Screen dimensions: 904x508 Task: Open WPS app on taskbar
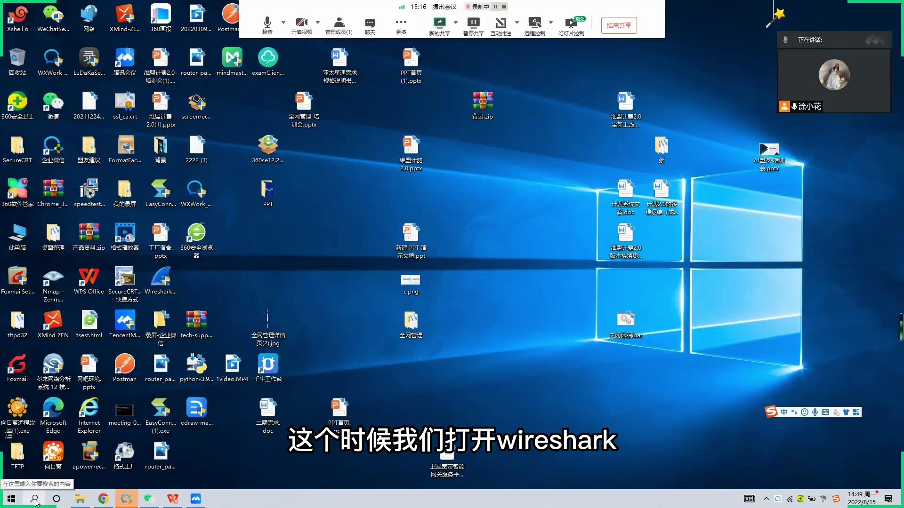tap(172, 499)
